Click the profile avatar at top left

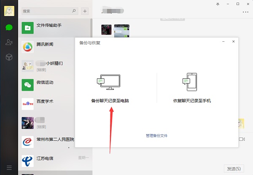point(9,11)
